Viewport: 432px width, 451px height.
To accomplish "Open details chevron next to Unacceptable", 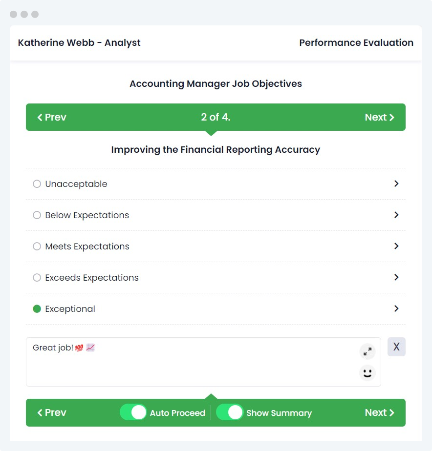I will click(x=396, y=184).
